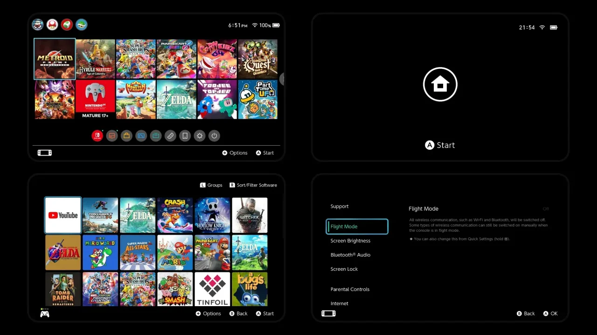Open the YouTube app tile
Viewport: 597px width, 335px height.
[x=63, y=215]
